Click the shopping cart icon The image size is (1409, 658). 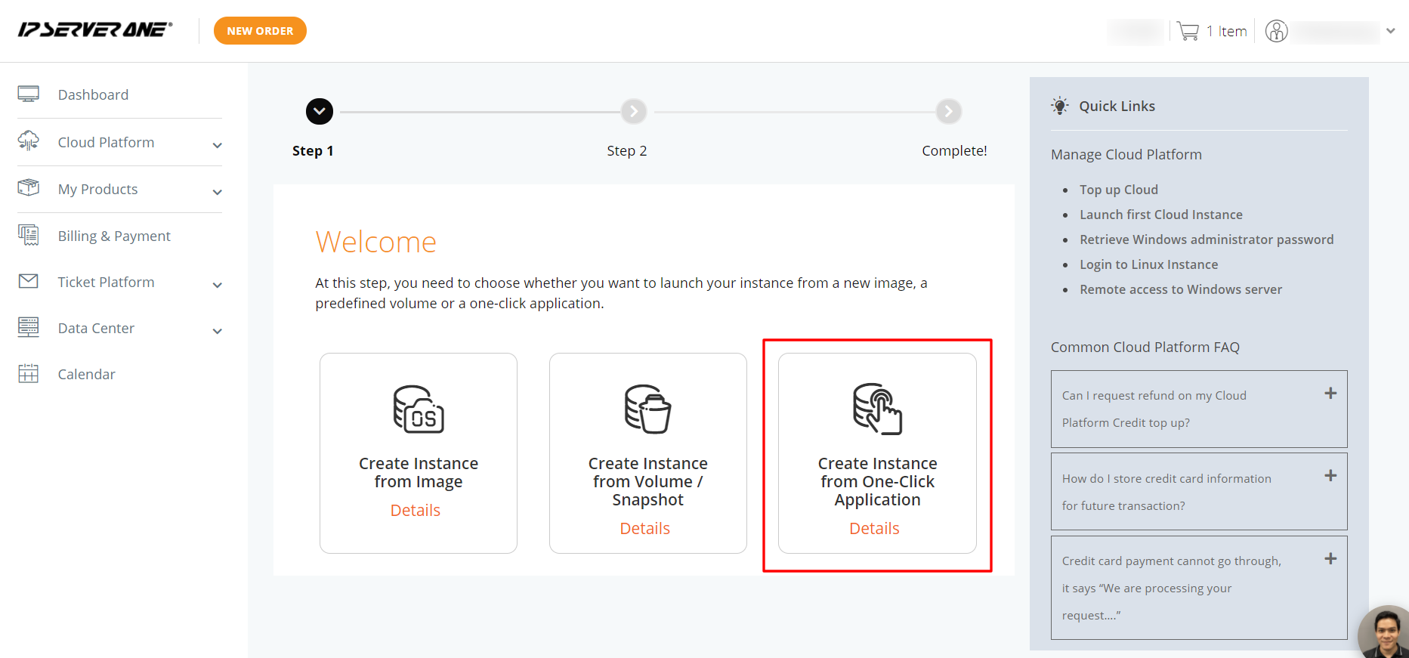click(x=1188, y=31)
